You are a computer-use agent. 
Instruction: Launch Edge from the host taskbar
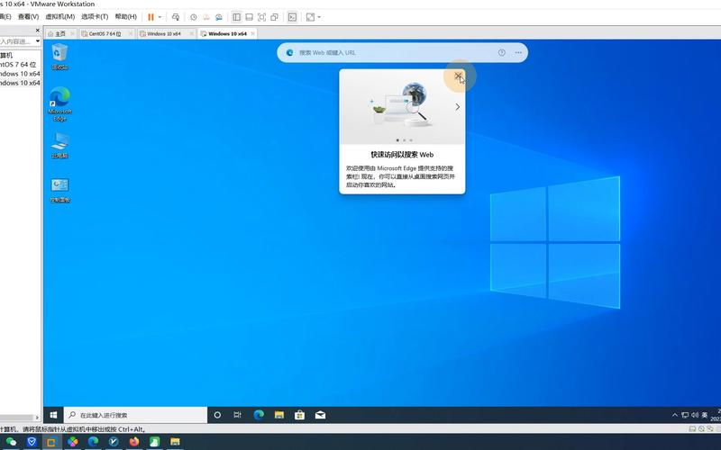click(94, 442)
